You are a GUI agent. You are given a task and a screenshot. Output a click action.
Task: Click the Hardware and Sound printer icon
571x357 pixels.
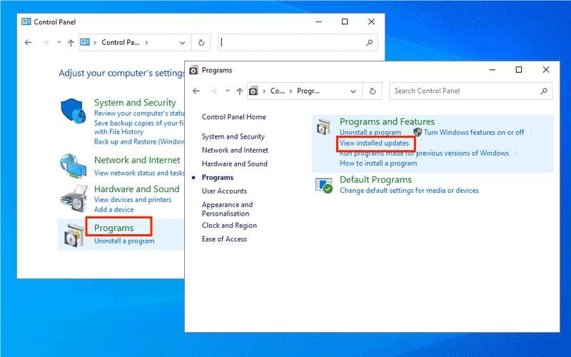coord(74,198)
